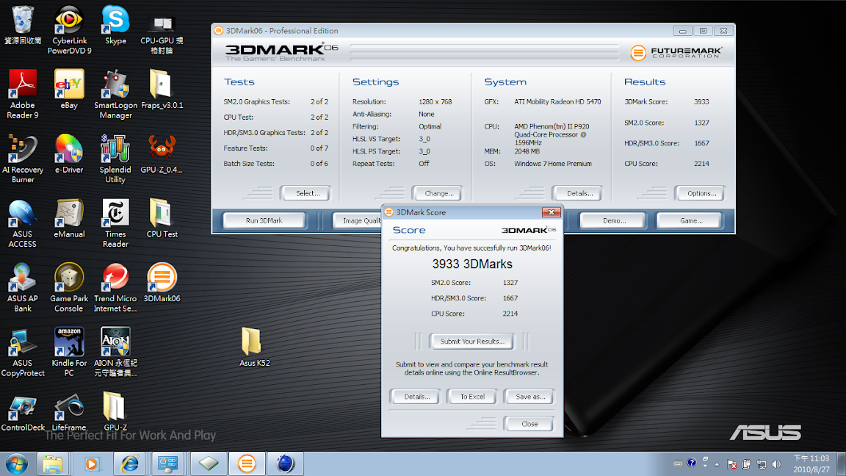The width and height of the screenshot is (846, 476).
Task: Launch ASUS ACCESS shortcut
Action: point(23,223)
